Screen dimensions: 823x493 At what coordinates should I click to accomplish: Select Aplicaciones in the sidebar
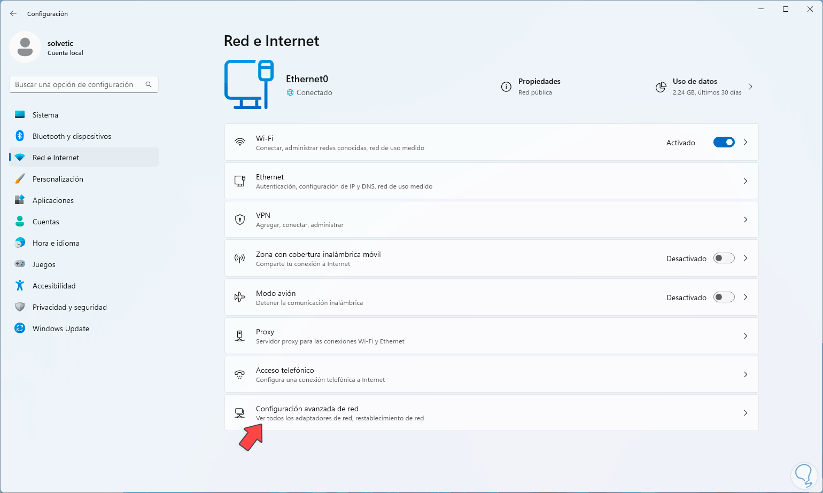coord(84,200)
